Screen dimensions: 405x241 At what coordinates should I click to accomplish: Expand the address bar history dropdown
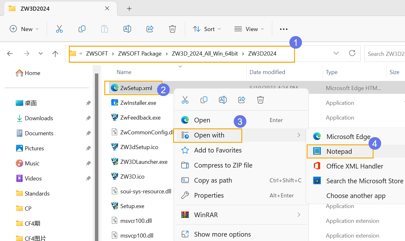pyautogui.click(x=336, y=53)
